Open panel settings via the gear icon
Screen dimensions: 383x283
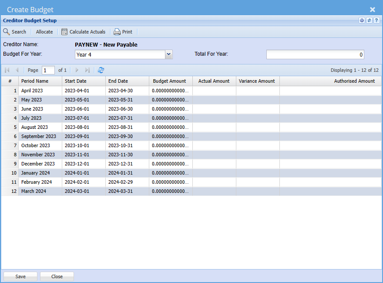click(362, 20)
